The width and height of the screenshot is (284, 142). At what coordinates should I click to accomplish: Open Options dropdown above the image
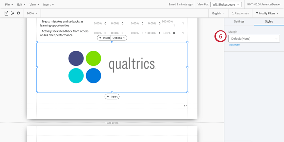click(x=119, y=38)
